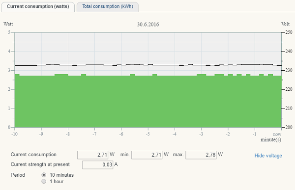The image size is (295, 190).
Task: Click the max. consumption field
Action: [x=201, y=155]
